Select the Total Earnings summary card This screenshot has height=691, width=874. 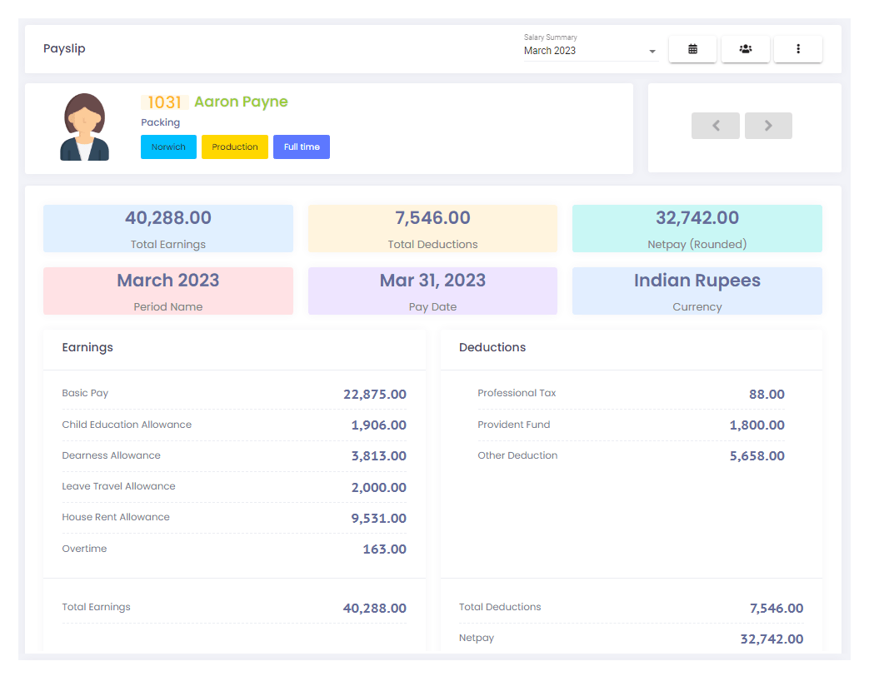[168, 228]
